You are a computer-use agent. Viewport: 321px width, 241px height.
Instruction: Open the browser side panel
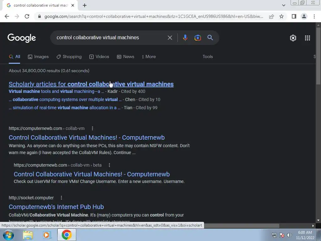pos(294,16)
